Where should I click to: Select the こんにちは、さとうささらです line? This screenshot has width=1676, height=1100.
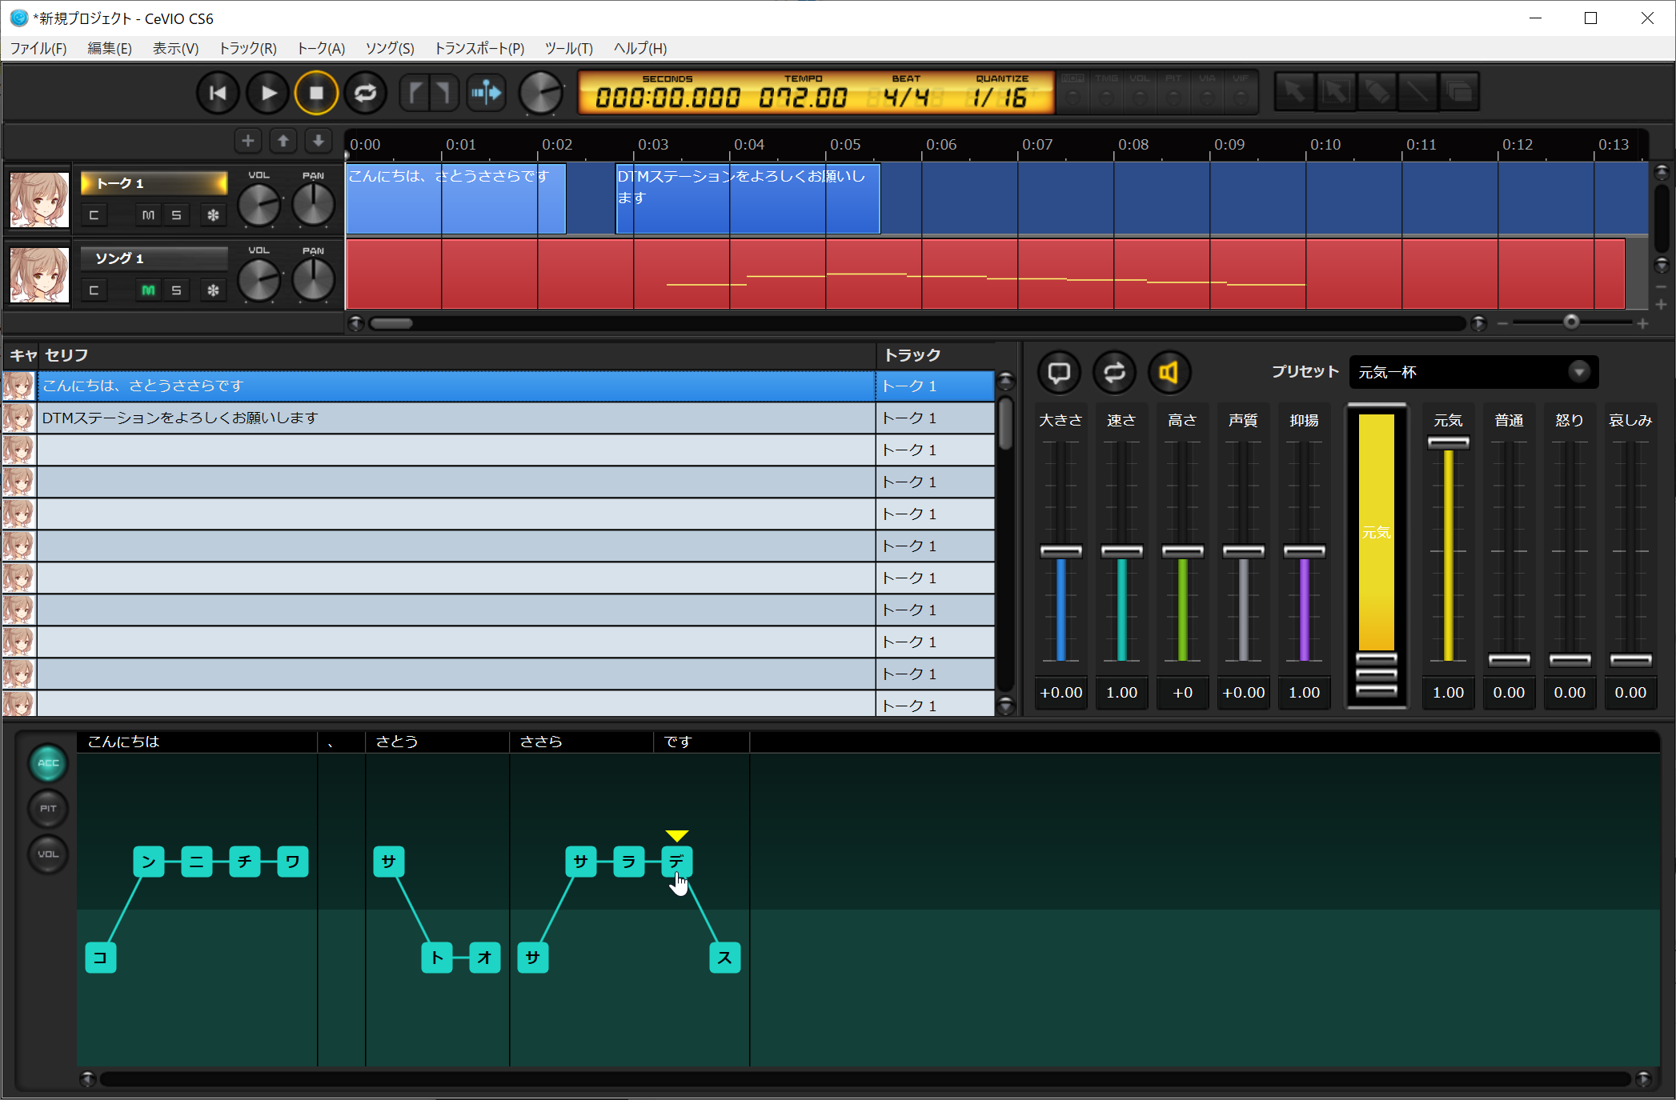click(456, 386)
